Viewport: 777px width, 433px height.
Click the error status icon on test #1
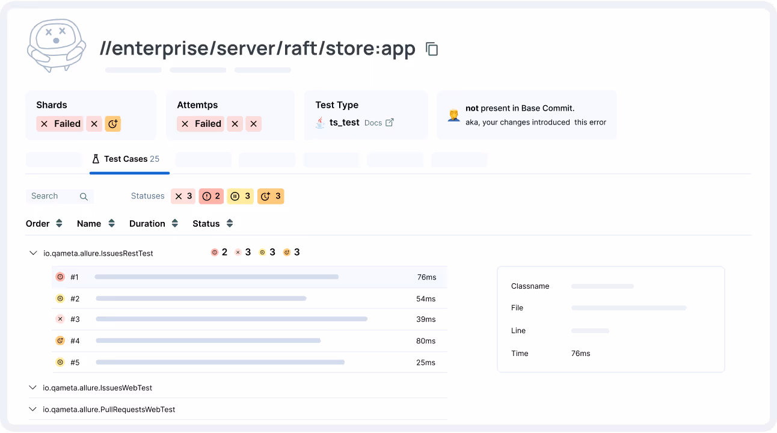click(x=60, y=277)
